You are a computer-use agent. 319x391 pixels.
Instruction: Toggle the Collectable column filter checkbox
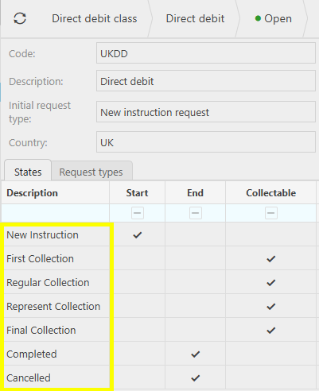tap(271, 213)
